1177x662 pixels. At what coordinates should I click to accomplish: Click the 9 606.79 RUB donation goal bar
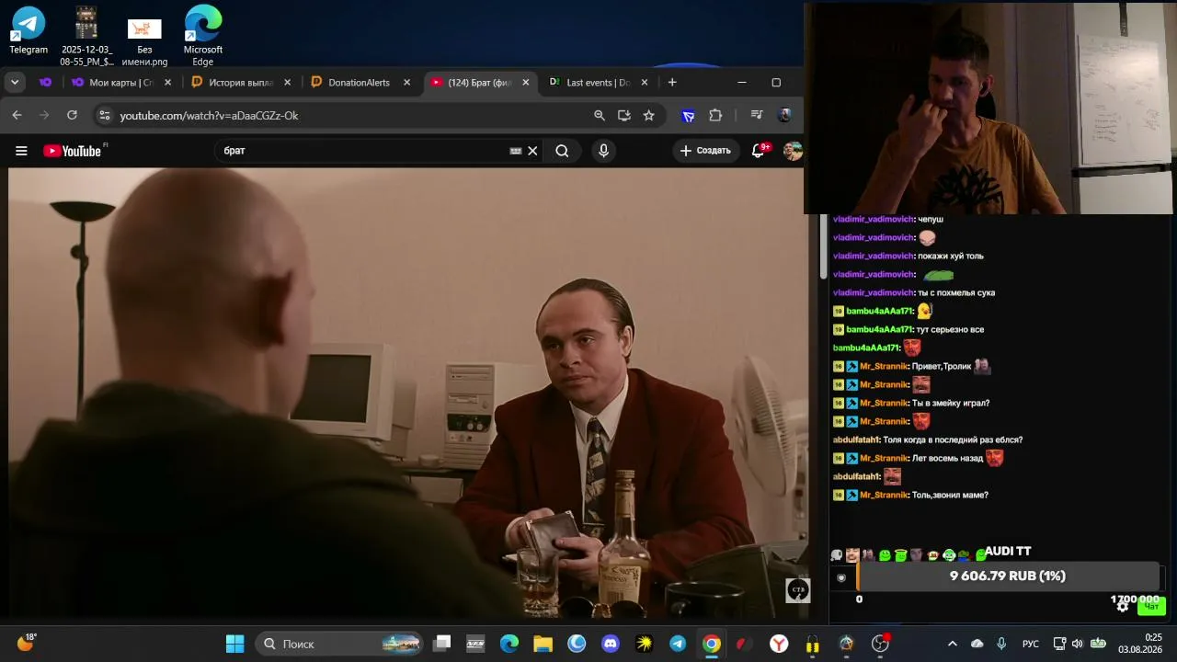click(1010, 576)
